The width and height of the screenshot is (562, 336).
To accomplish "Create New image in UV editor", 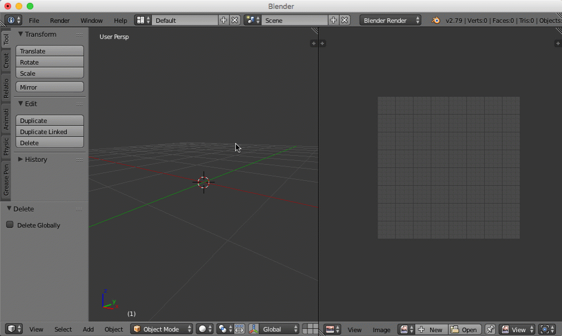I will point(431,329).
